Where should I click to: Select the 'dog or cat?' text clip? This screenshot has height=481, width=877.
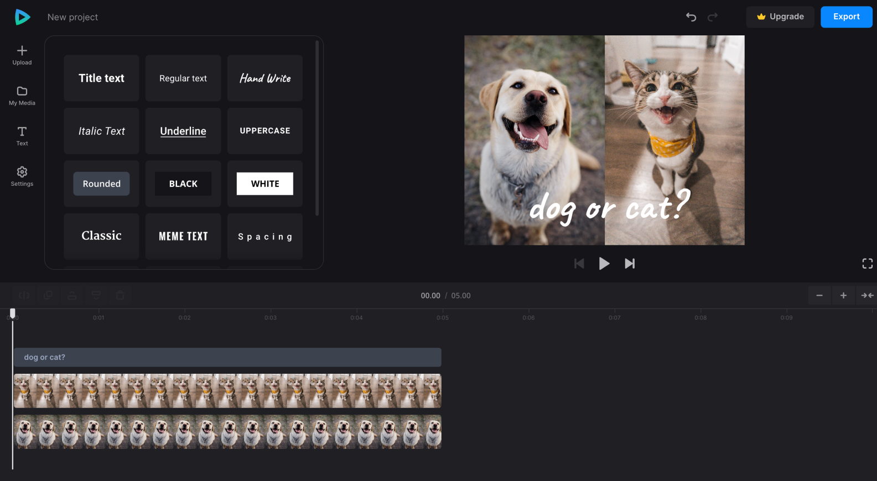227,357
